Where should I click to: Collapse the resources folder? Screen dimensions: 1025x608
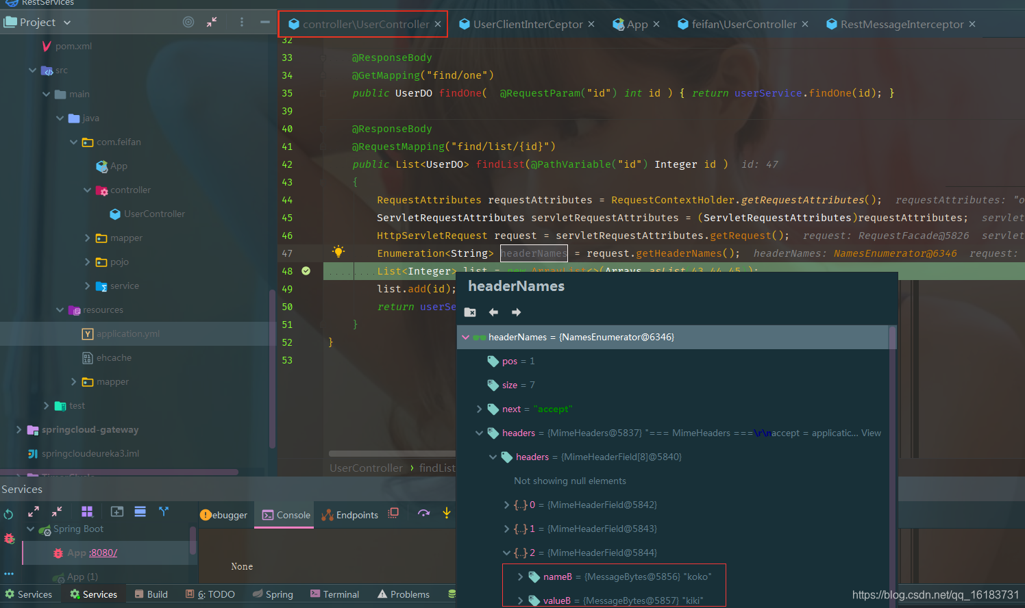(x=60, y=309)
